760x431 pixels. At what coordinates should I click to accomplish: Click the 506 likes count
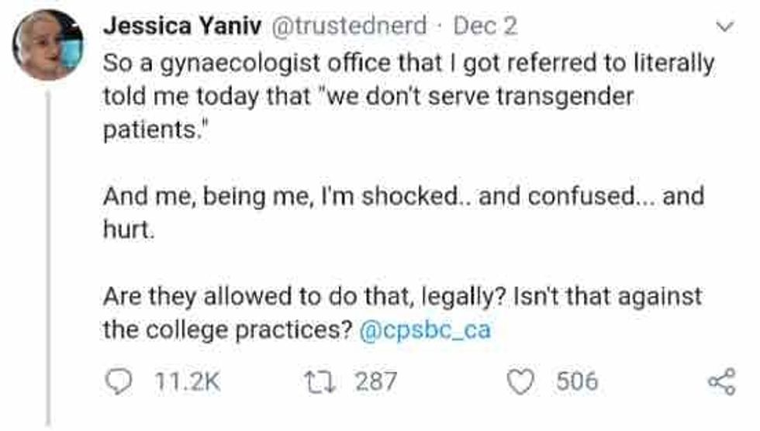(576, 381)
